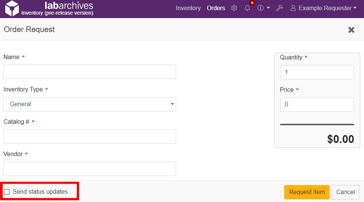Expand the arrow beside the info icon
364x202 pixels.
tap(268, 8)
